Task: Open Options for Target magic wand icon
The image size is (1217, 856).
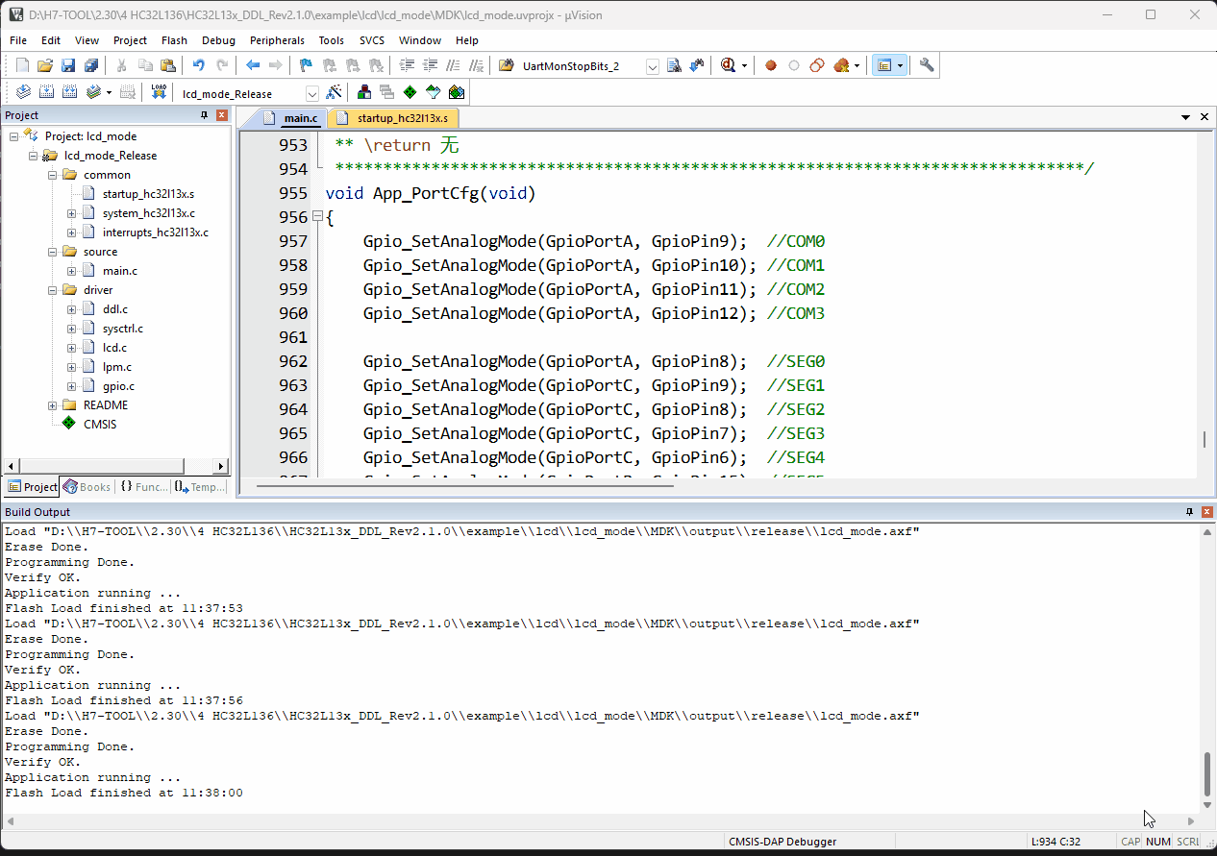Action: pos(334,92)
